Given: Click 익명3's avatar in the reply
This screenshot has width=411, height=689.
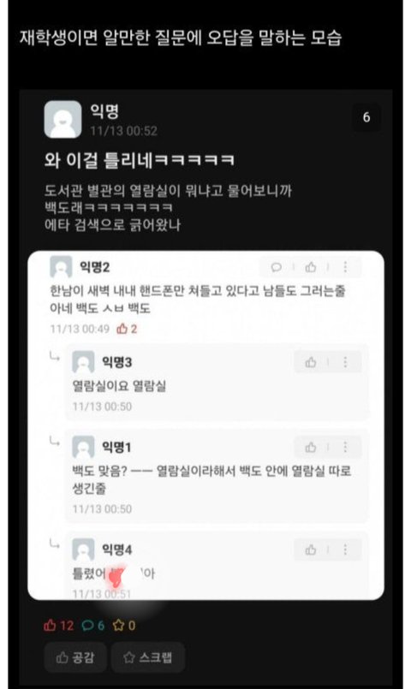Looking at the screenshot, I should tap(83, 362).
